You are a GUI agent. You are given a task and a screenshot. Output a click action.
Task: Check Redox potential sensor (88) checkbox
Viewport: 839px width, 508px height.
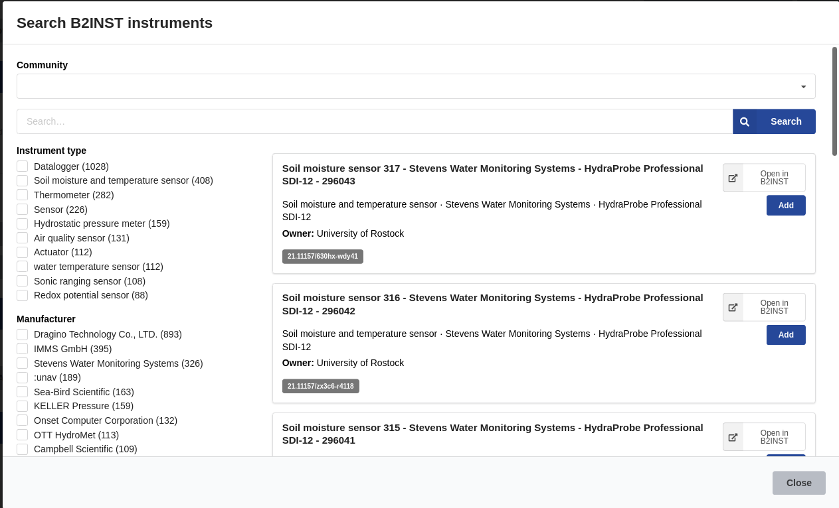click(23, 295)
